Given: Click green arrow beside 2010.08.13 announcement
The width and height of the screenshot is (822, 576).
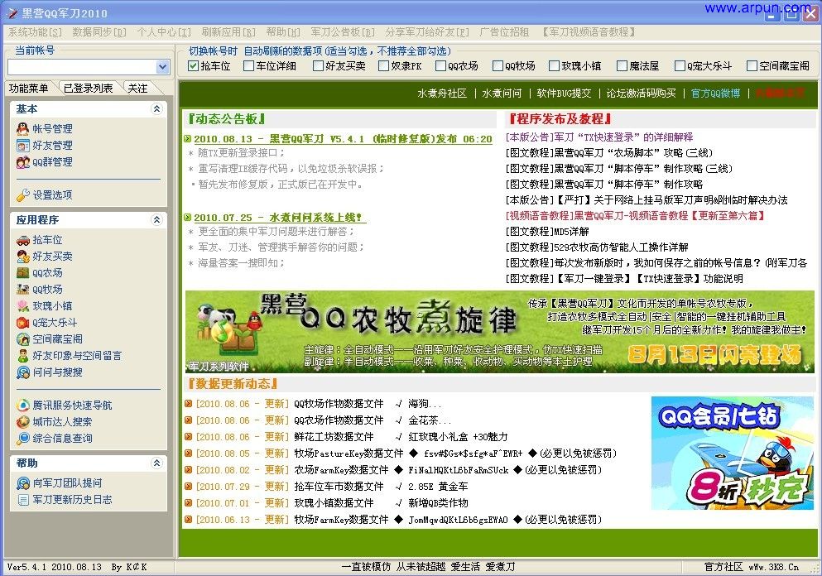Looking at the screenshot, I should click(x=188, y=139).
